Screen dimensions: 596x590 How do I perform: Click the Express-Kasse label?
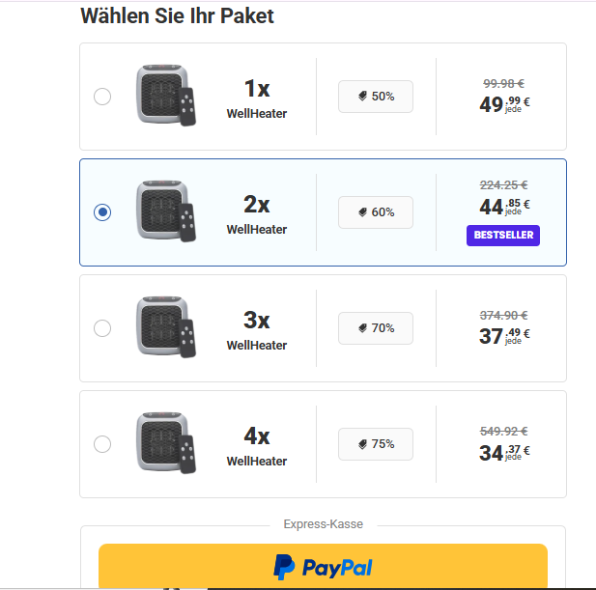(323, 524)
